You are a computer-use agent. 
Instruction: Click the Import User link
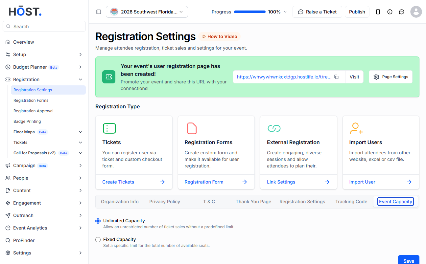(x=362, y=182)
